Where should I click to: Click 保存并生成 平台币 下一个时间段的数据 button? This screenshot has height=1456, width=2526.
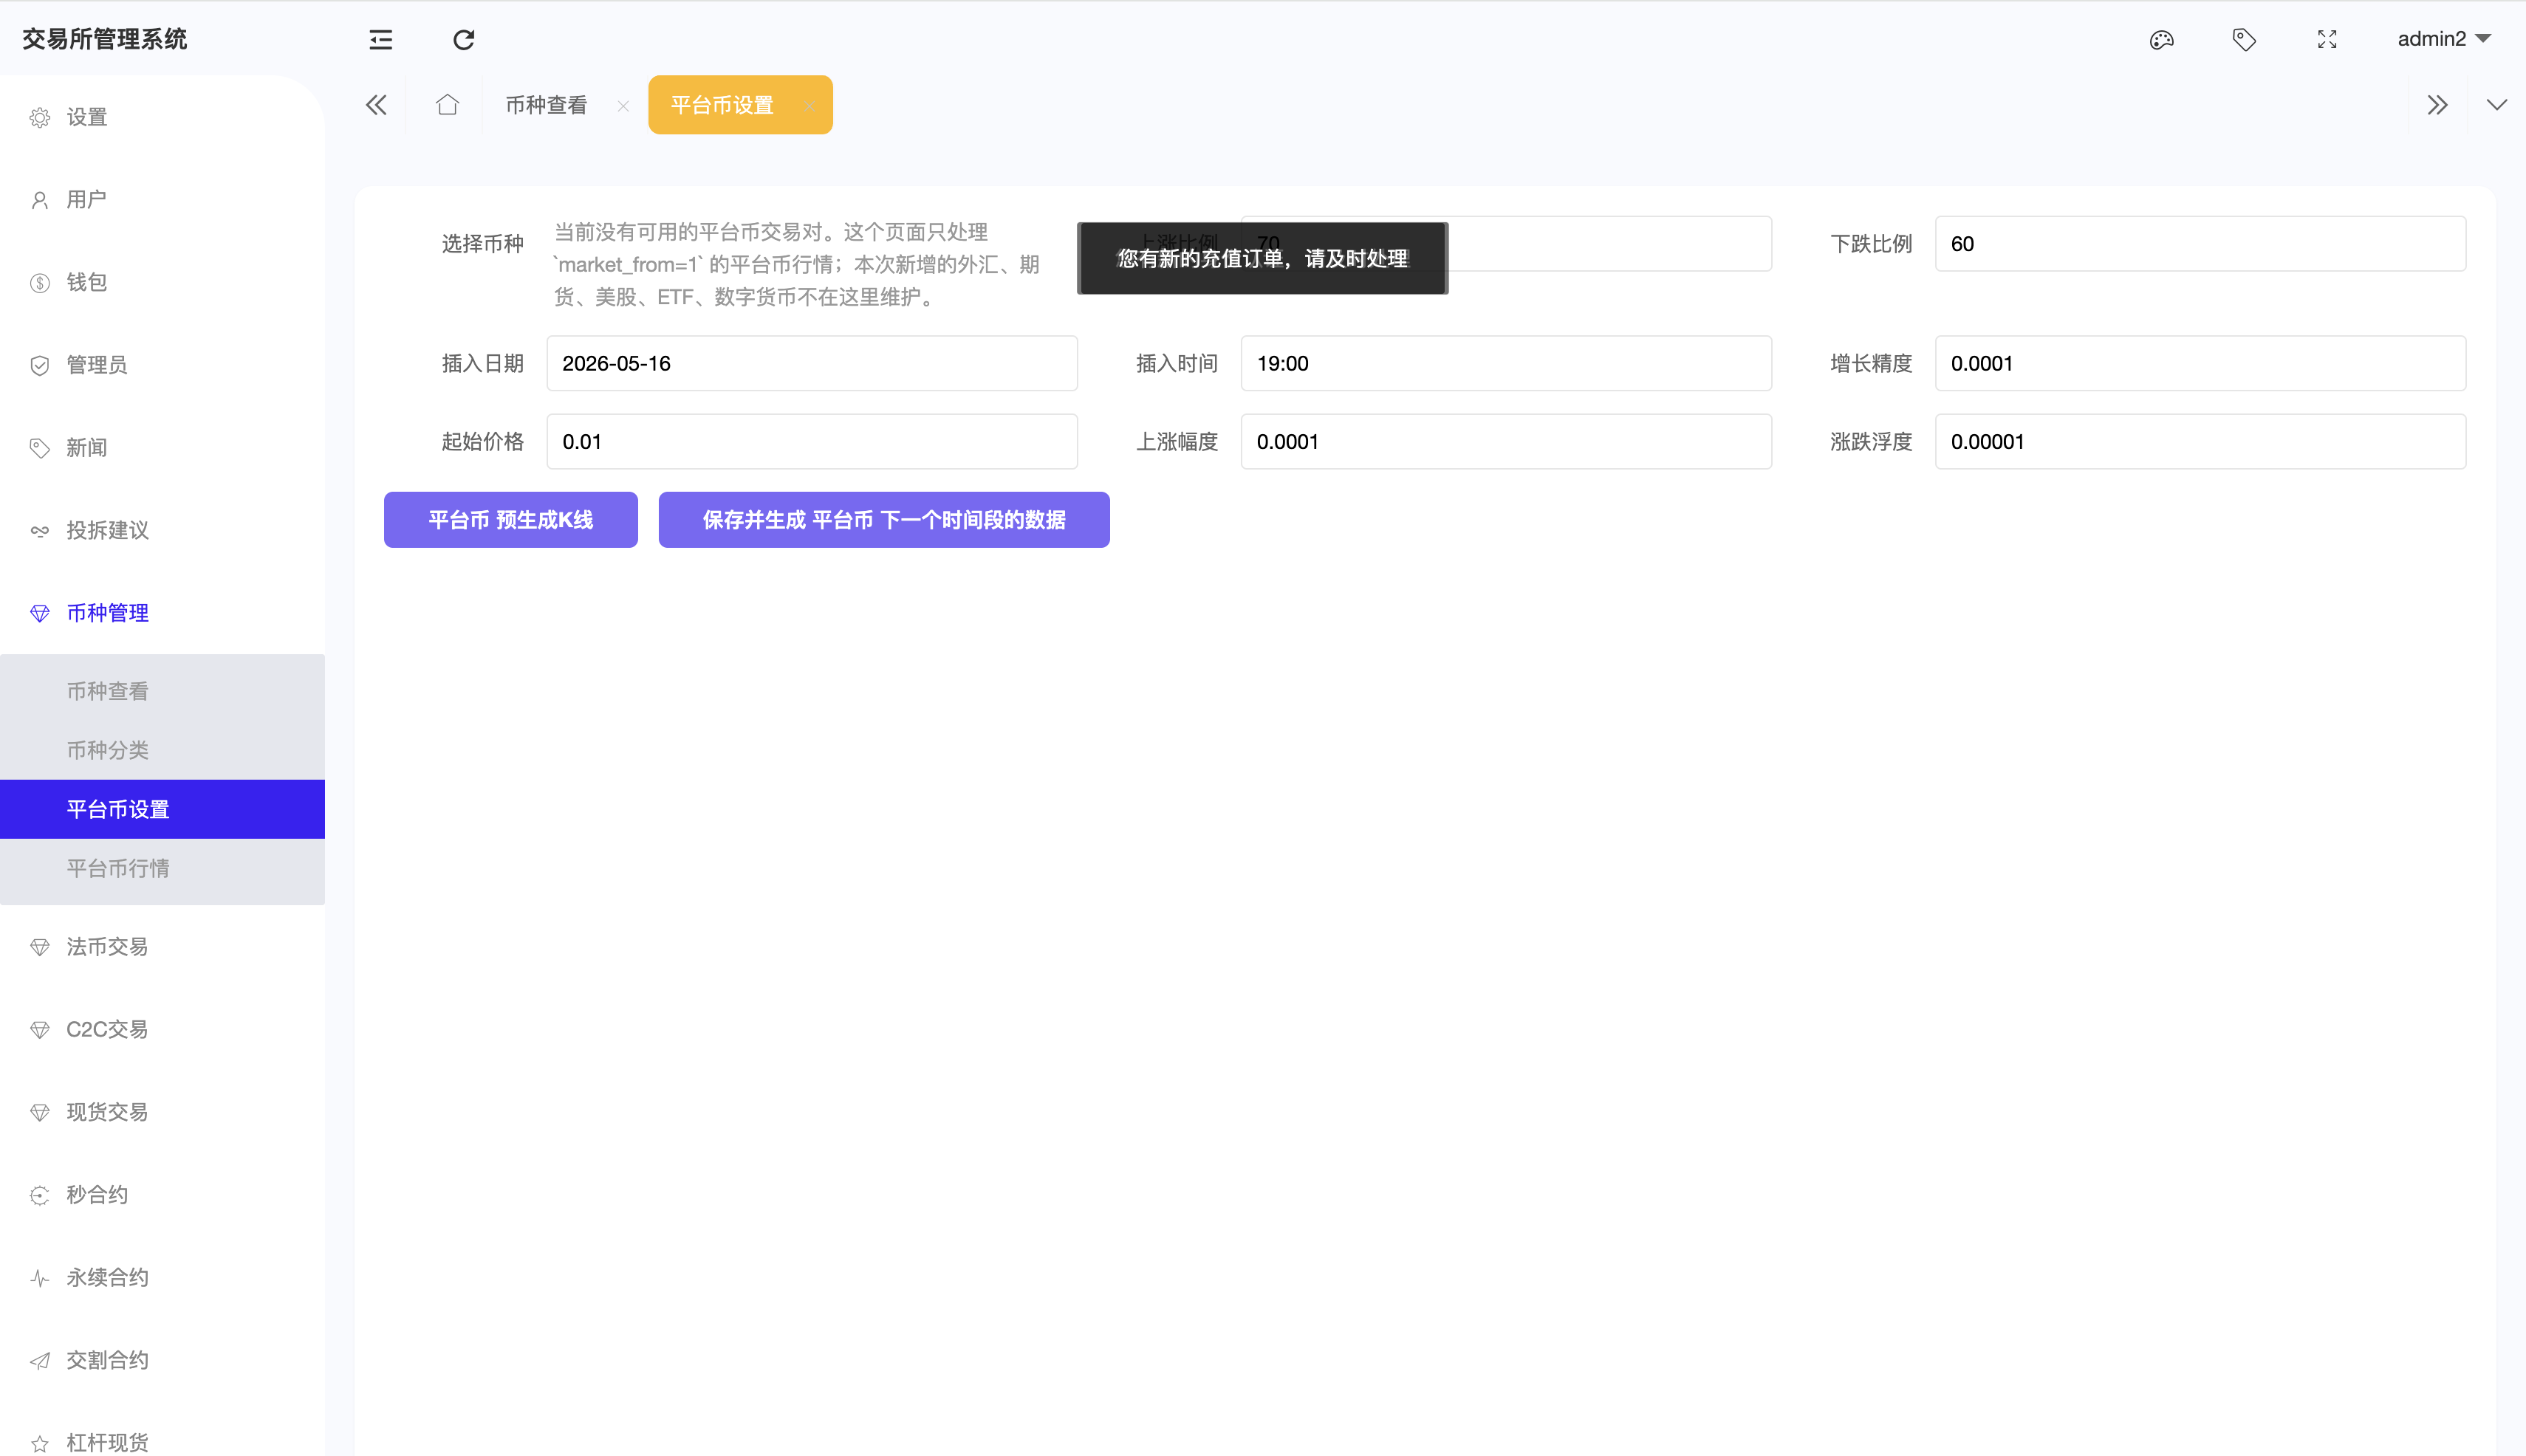883,520
